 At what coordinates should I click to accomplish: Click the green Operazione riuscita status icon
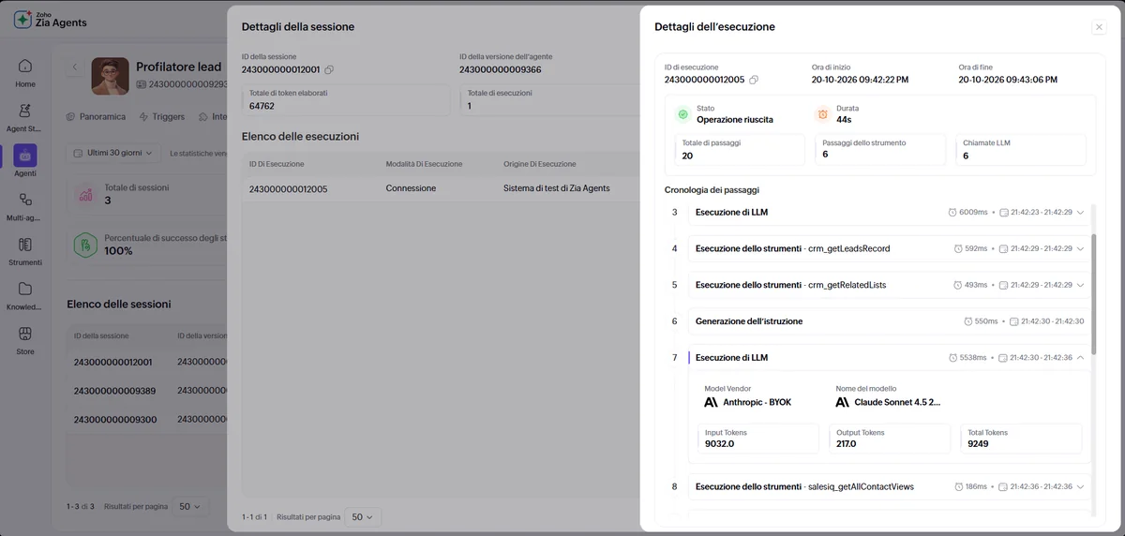tap(682, 114)
